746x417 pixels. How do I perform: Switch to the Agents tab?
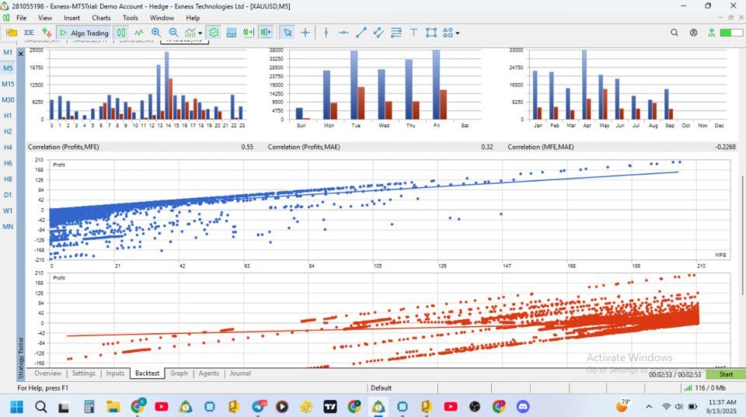point(209,374)
